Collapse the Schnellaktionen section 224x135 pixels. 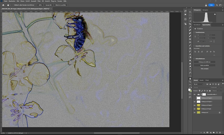(x=194, y=59)
